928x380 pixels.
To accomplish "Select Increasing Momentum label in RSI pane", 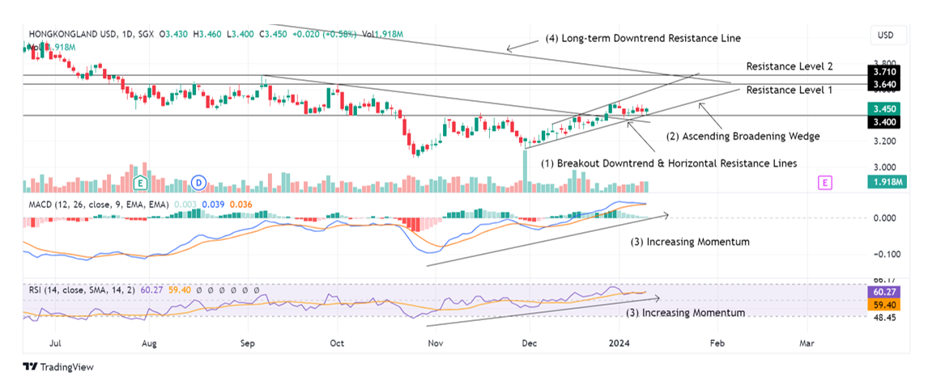I will click(685, 312).
